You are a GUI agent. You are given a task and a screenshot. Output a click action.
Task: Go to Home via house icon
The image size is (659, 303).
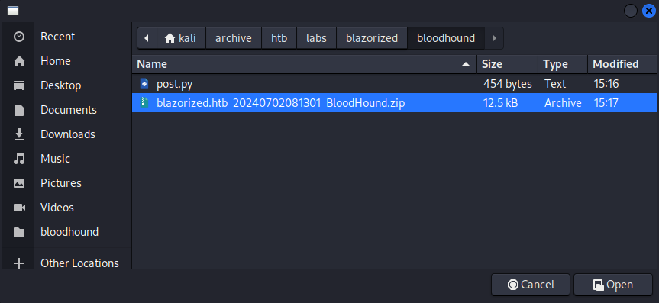(x=19, y=61)
